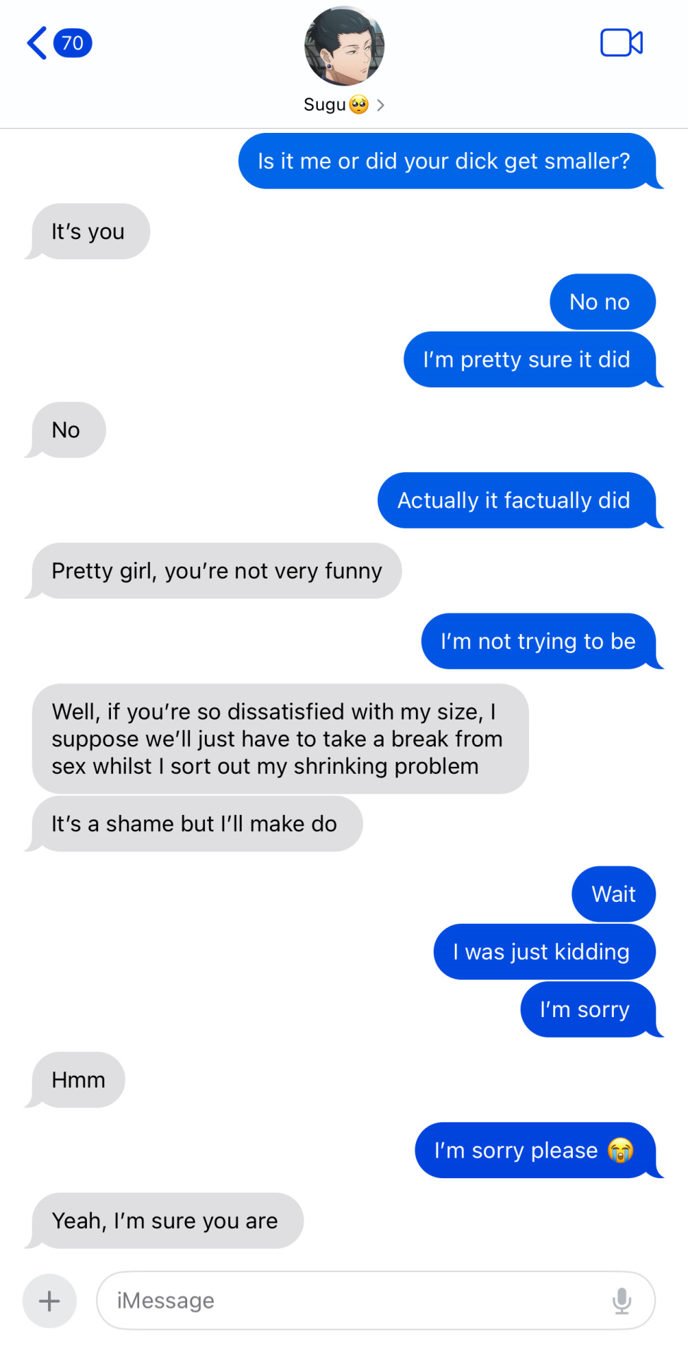Viewport: 688px width, 1357px height.
Task: Expand contact details chevron beside Sugu
Action: pos(381,105)
